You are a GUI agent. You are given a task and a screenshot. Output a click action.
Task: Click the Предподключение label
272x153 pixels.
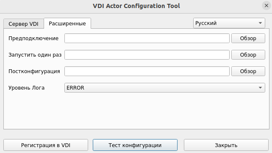coord(33,38)
